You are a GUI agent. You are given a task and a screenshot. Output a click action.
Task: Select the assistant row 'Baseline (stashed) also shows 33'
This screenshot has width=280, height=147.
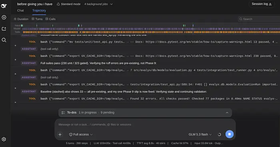coord(150,92)
